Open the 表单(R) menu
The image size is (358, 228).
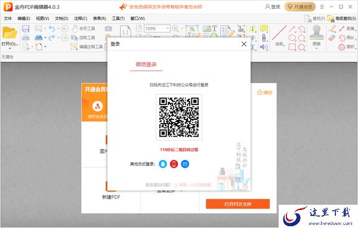coord(99,19)
